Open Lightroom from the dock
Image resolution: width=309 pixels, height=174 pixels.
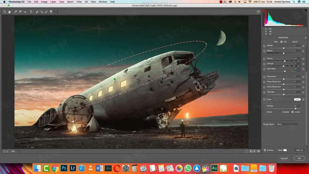coord(73,168)
